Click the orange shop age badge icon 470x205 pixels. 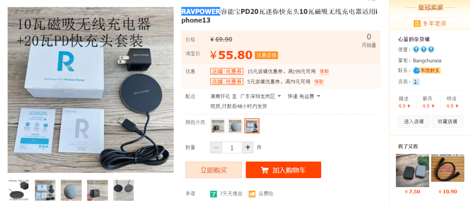pos(417,23)
